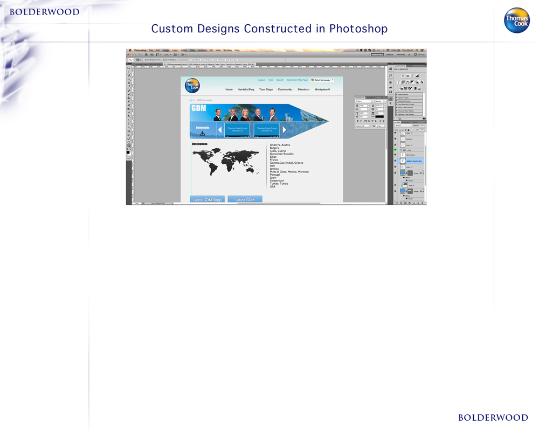Open the layer blend mode Normal dropdown
539x431 pixels.
tap(404, 126)
